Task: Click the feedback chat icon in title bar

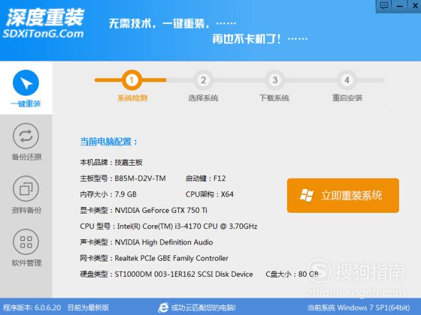Action: tap(384, 6)
